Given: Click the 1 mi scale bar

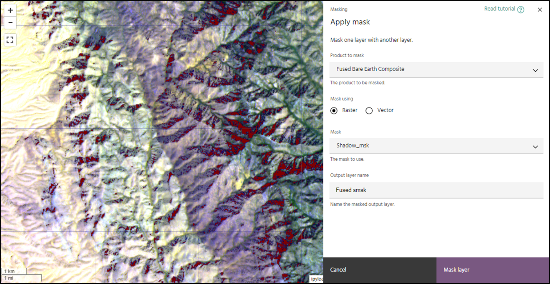Looking at the screenshot, I should click(x=22, y=278).
